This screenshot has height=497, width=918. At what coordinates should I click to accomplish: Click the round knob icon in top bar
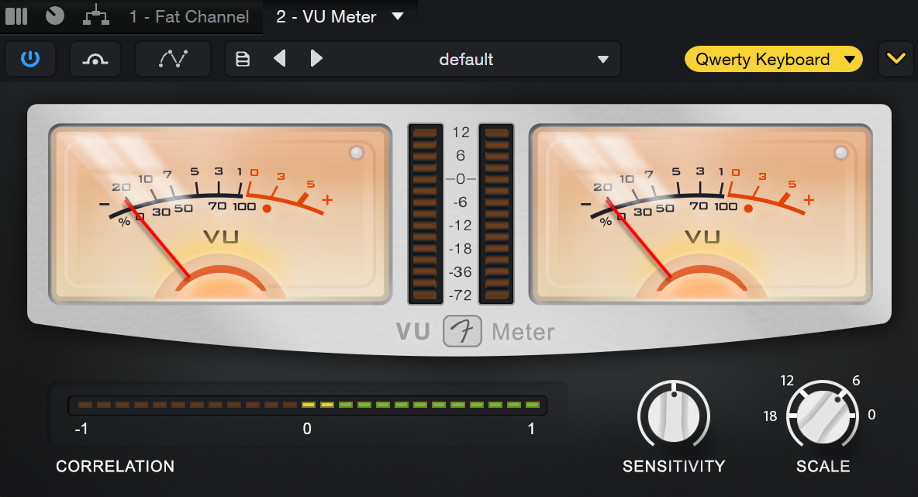[55, 16]
